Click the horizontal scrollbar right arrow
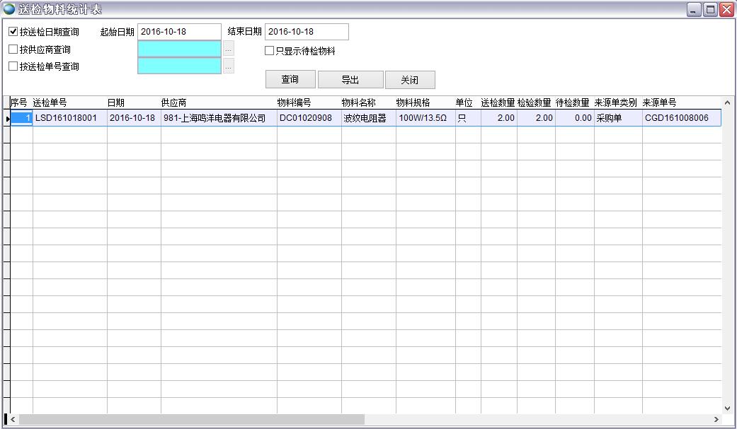The height and width of the screenshot is (429, 737). point(716,420)
